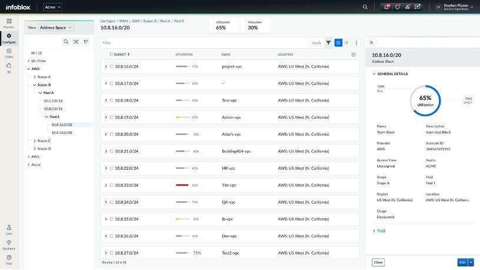Go to Pool A breadcrumb link
This screenshot has width=480, height=270.
pyautogui.click(x=165, y=21)
